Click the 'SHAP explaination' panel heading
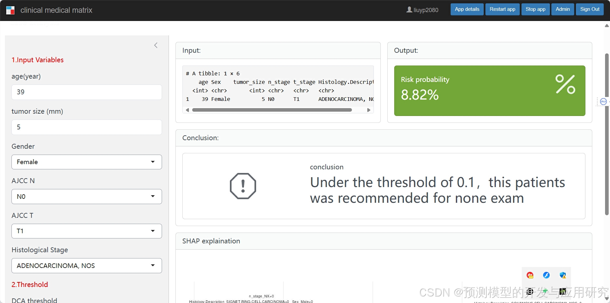610x303 pixels. 211,241
